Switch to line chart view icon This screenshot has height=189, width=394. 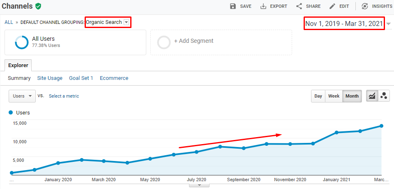click(x=372, y=96)
